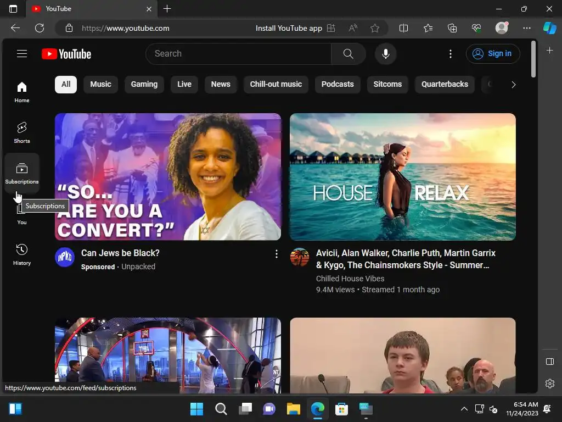
Task: Open the YouTube hamburger guide menu
Action: tap(22, 53)
